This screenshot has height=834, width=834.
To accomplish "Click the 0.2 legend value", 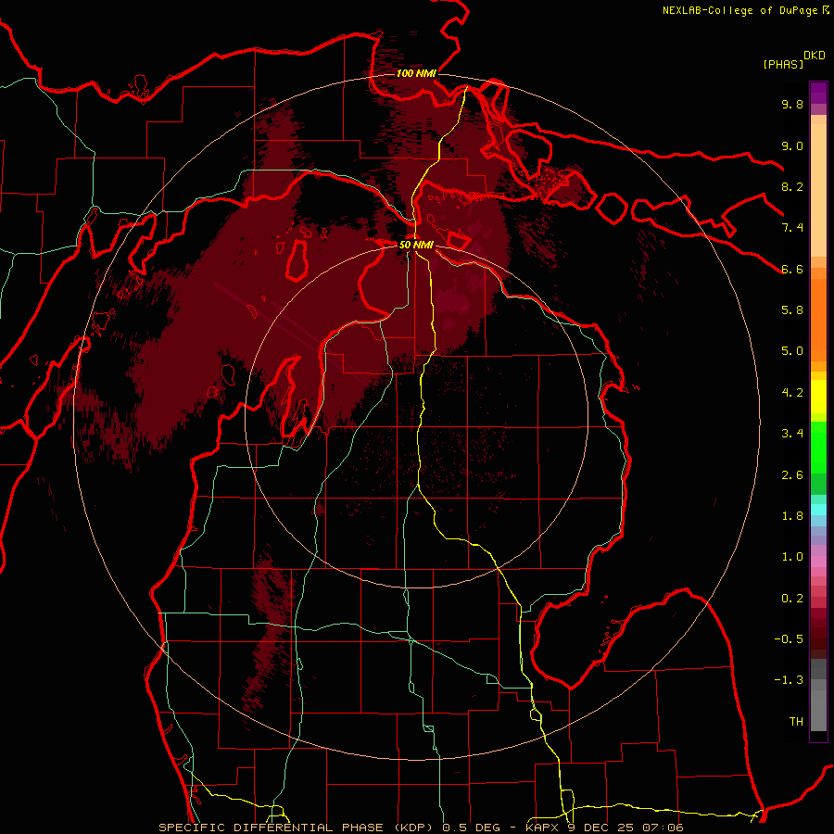I will (792, 599).
